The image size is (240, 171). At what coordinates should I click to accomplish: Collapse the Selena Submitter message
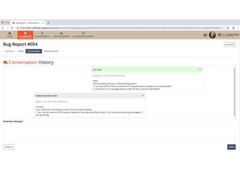click(143, 96)
